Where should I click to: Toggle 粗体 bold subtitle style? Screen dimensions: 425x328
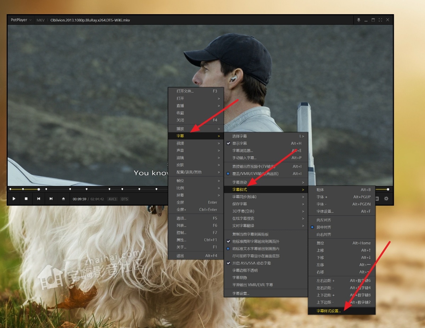[342, 190]
